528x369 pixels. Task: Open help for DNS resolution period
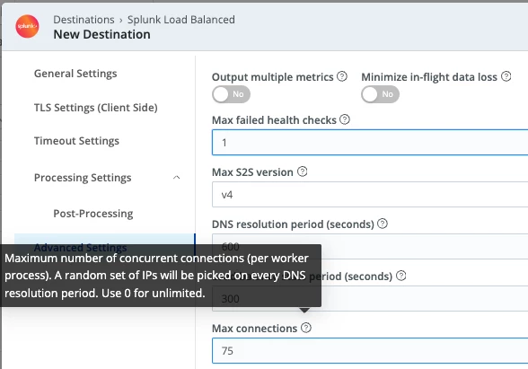point(383,224)
